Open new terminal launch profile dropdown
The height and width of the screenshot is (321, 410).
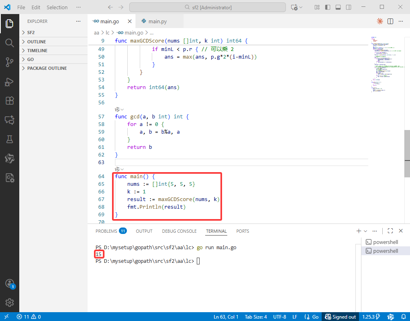point(365,231)
